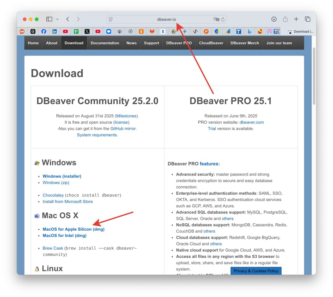333x297 pixels.
Task: Open the license link
Action: 121,122
